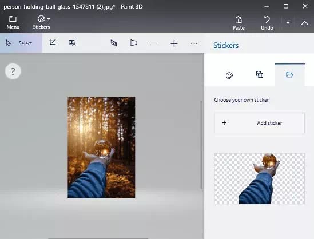314x239 pixels.
Task: Click the vertical canvas scrollbar
Action: pyautogui.click(x=201, y=145)
